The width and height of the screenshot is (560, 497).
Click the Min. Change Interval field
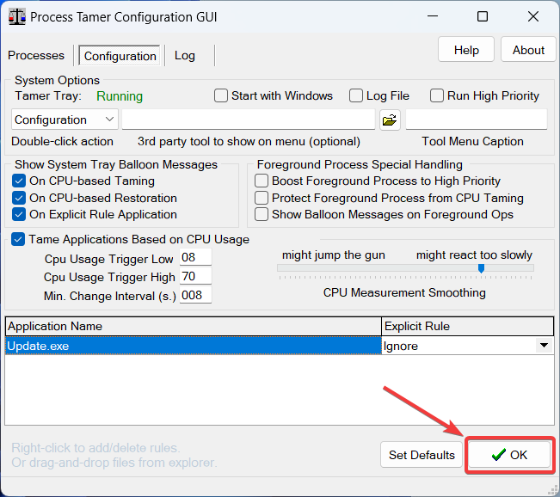(x=195, y=295)
